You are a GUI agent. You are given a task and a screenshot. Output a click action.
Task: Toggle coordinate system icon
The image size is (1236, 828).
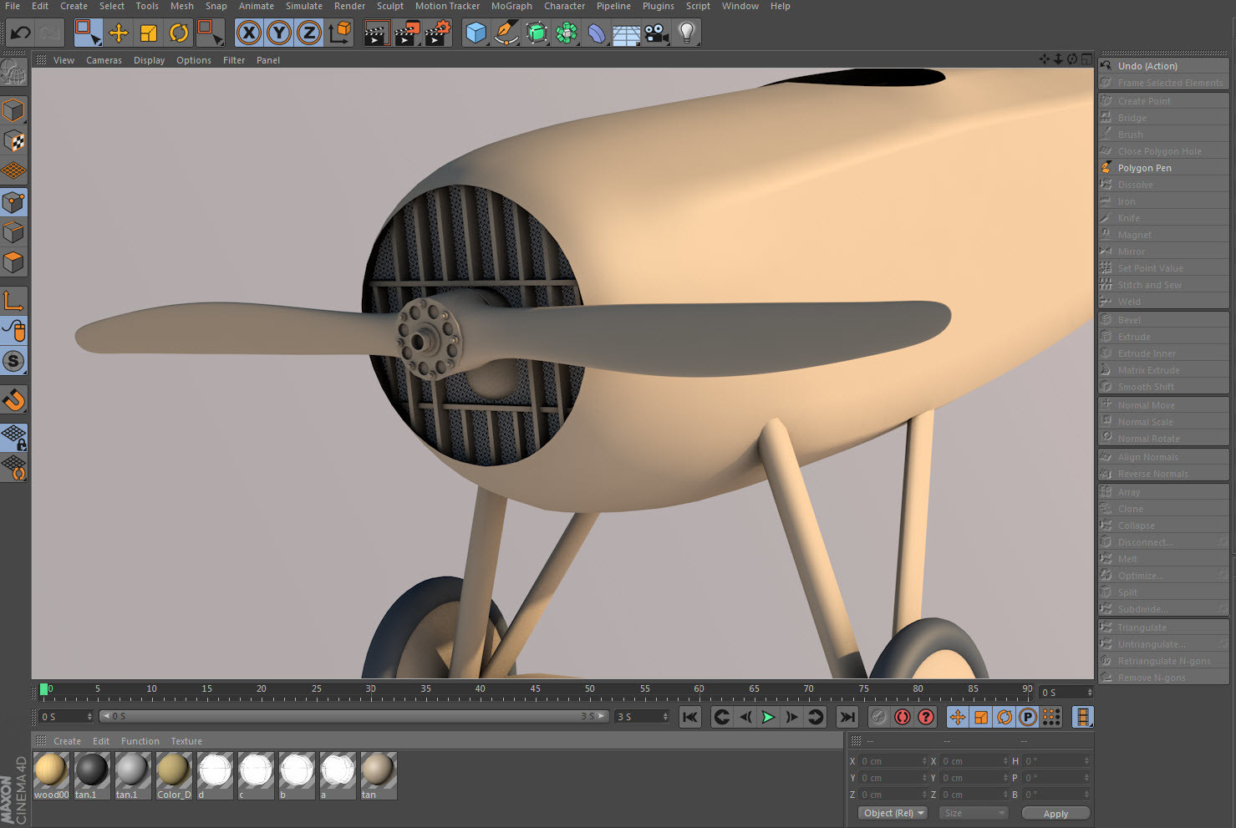tap(340, 33)
